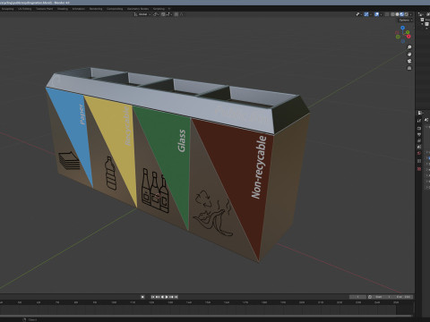This screenshot has height=322, width=430.
Task: Go to the Animation workspace tab
Action: pos(79,9)
